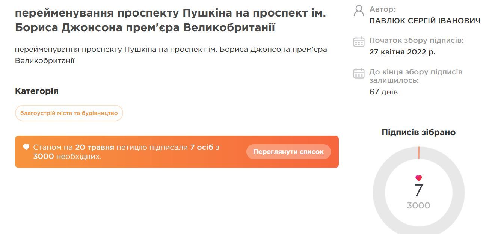Viewport: 489px width, 234px height.
Task: Click the 3000 goal number under the count
Action: click(418, 205)
